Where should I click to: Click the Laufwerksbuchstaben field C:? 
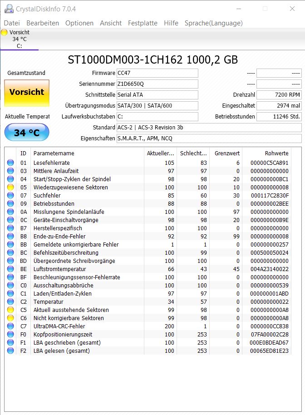click(157, 116)
